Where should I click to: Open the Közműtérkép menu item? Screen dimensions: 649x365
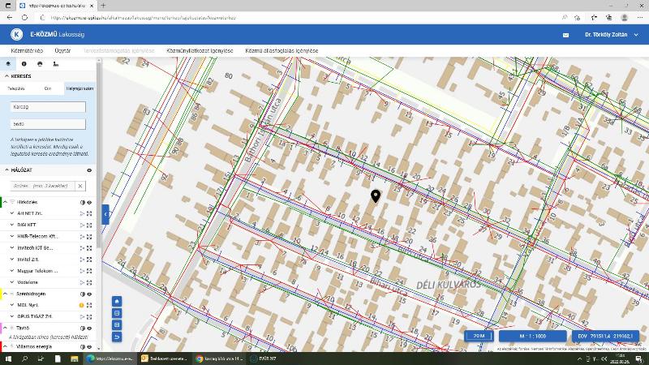tap(27, 50)
